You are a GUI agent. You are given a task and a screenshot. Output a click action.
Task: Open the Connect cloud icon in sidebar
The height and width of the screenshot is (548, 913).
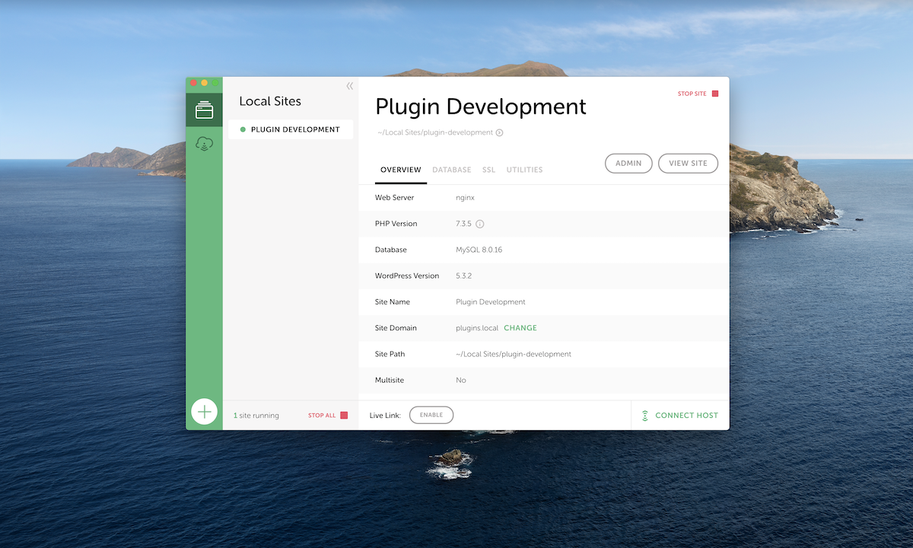pyautogui.click(x=204, y=144)
